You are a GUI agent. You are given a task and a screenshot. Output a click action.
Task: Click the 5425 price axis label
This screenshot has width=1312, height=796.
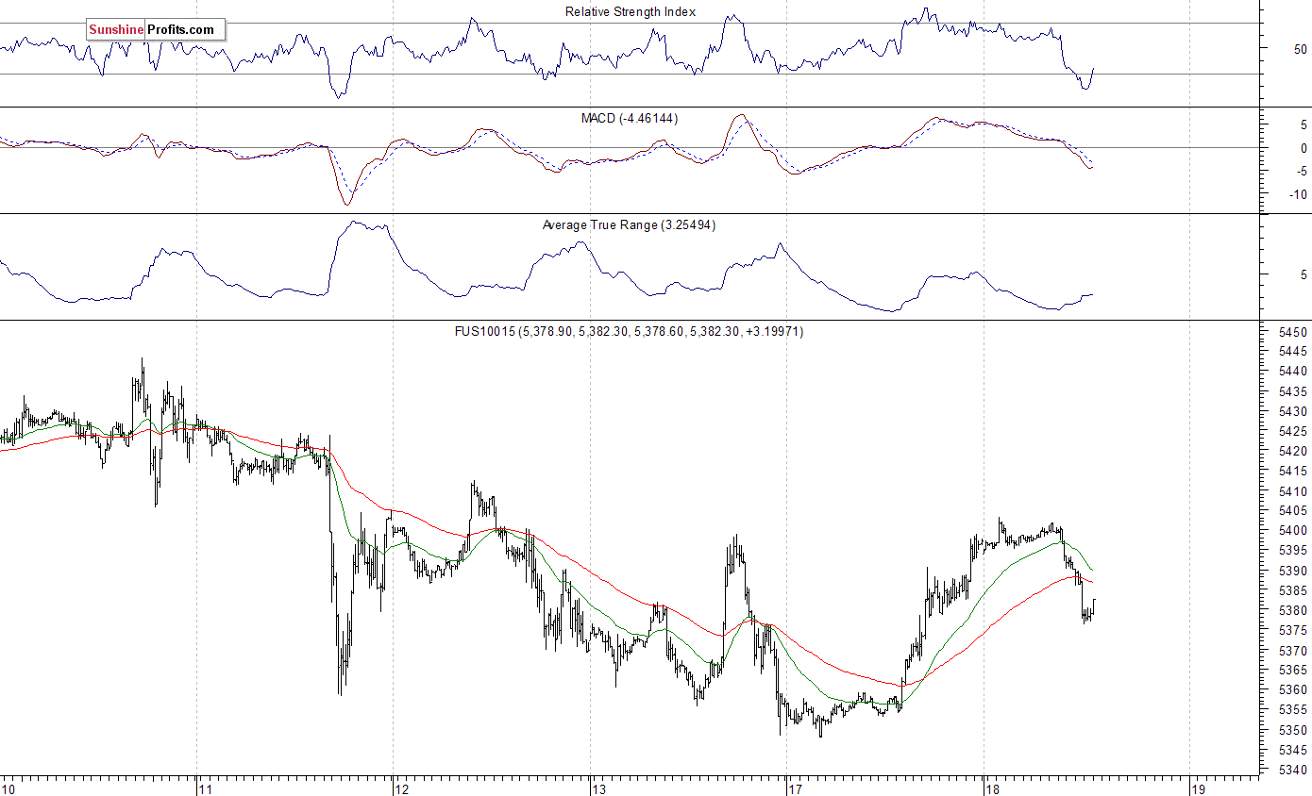pos(1292,431)
